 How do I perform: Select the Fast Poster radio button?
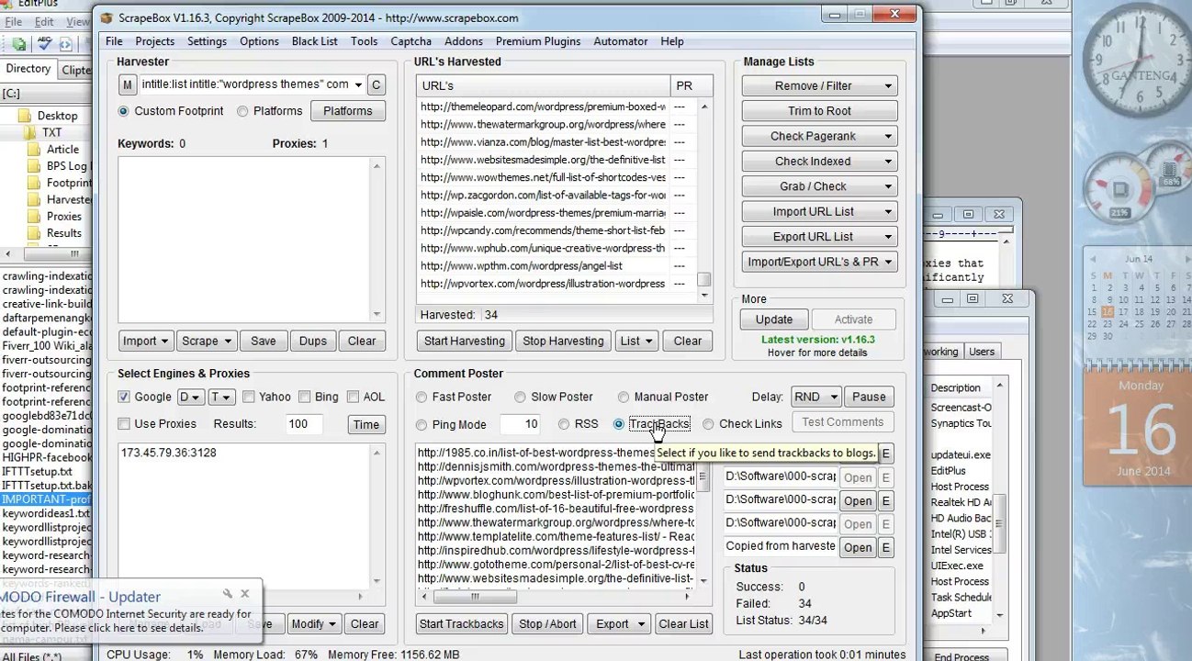(422, 397)
